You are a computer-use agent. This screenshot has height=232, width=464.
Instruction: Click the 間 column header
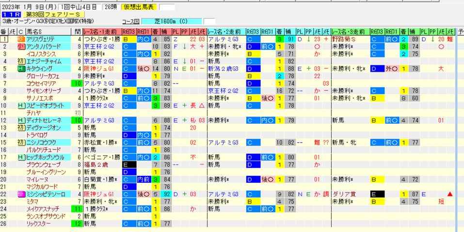coord(77,31)
